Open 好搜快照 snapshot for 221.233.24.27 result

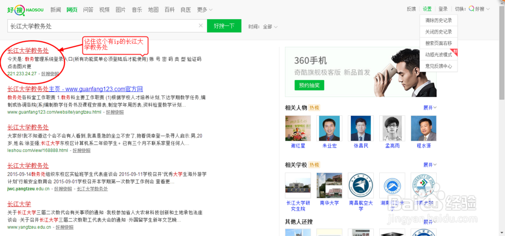(x=50, y=73)
